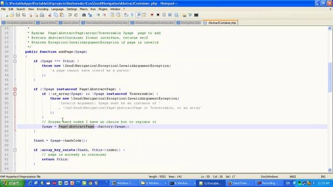The image size is (333, 187).
Task: Close the current document via the toolbar Close icon
Action: click(x=30, y=15)
